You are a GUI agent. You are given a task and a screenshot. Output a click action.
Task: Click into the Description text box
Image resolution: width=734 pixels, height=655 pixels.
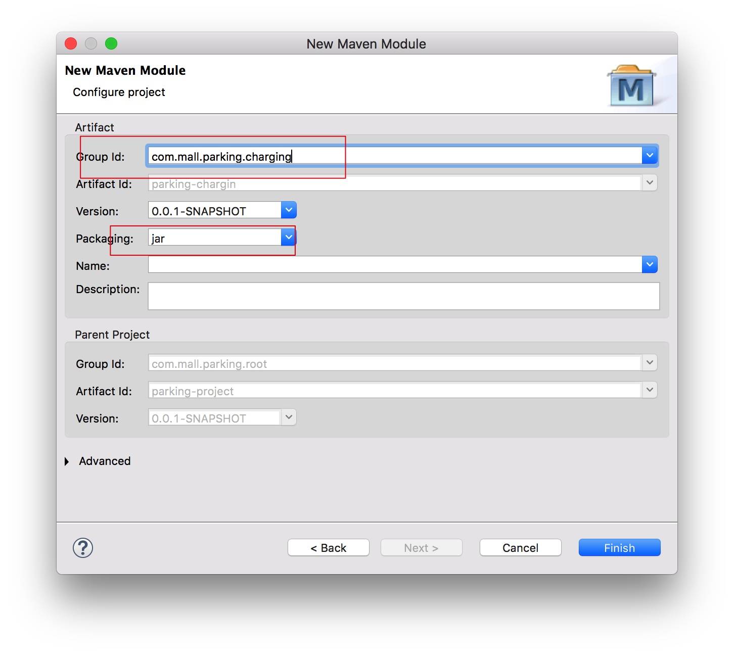coord(403,296)
